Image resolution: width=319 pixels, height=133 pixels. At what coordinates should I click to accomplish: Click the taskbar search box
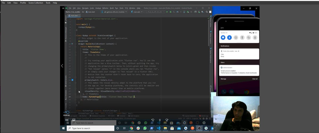click(90, 128)
